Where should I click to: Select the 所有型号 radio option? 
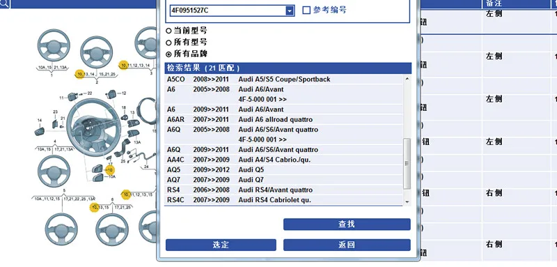(168, 43)
